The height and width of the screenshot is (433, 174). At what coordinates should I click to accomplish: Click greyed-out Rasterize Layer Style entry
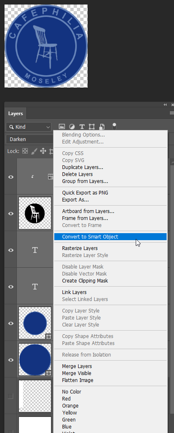click(85, 255)
